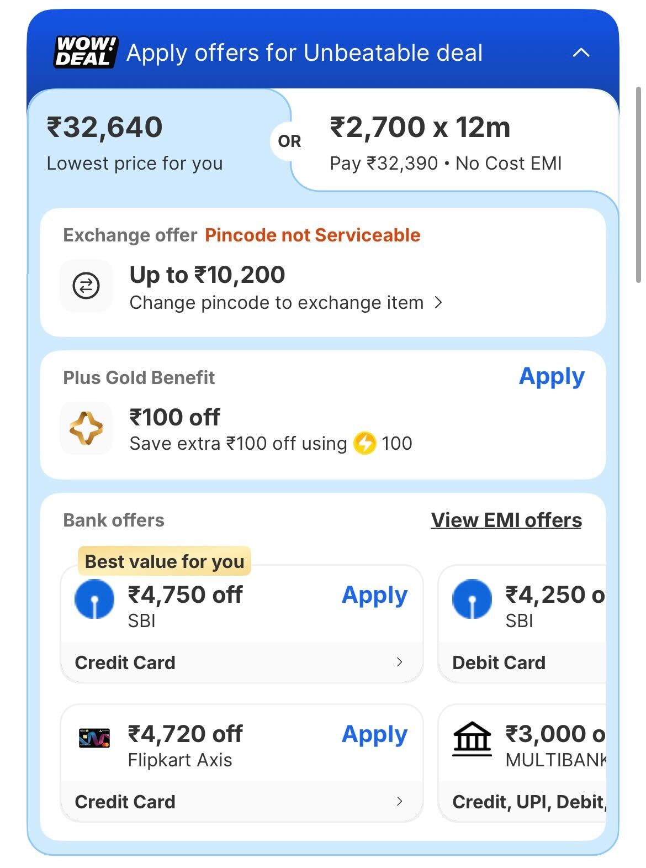The height and width of the screenshot is (868, 646).
Task: Click the exchange arrows icon
Action: pos(86,286)
